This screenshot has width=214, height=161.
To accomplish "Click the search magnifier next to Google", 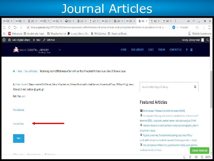I will click(197, 27).
